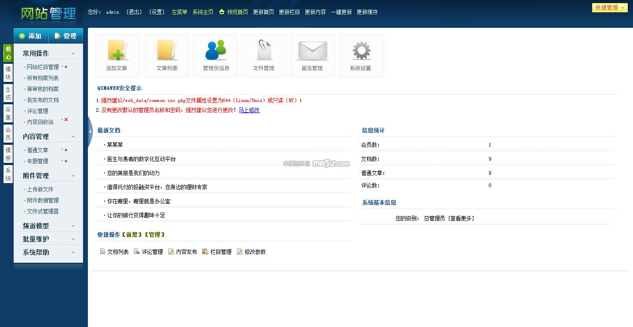Click the 马上修改 link
This screenshot has height=327, width=633.
249,110
